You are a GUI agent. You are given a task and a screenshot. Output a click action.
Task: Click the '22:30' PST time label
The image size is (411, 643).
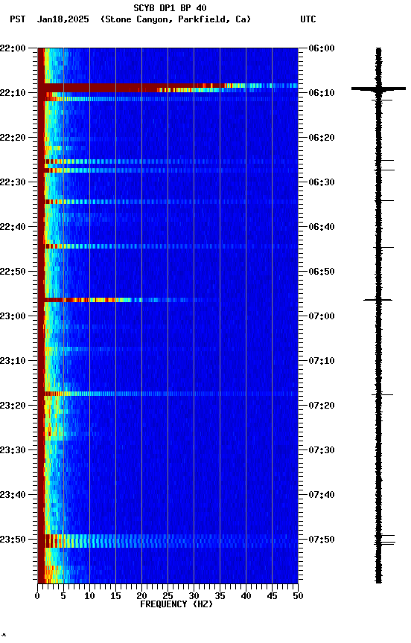click(13, 182)
